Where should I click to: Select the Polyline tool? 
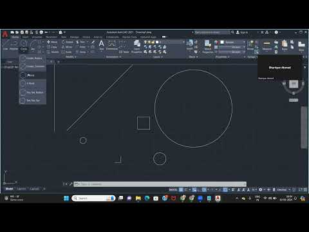click(14, 44)
